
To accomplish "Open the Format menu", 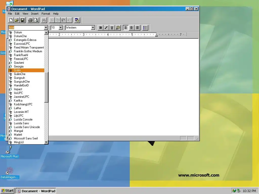I will pos(46,14).
